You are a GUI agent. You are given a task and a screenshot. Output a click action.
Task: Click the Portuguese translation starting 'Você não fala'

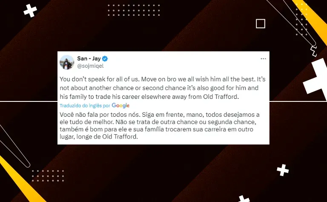160,126
